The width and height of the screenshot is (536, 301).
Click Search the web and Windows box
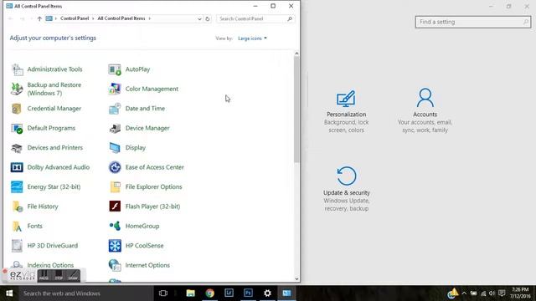coord(85,293)
